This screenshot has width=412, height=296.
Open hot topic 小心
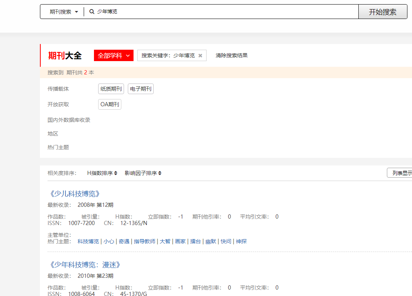click(x=109, y=241)
